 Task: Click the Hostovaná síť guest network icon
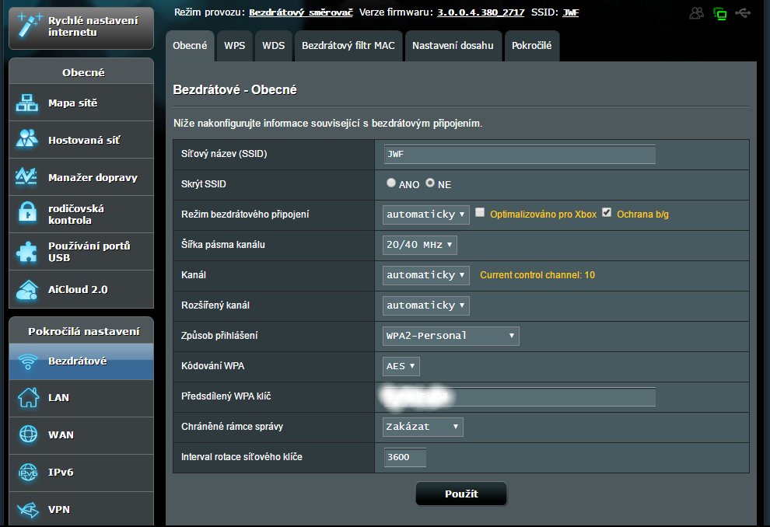27,140
